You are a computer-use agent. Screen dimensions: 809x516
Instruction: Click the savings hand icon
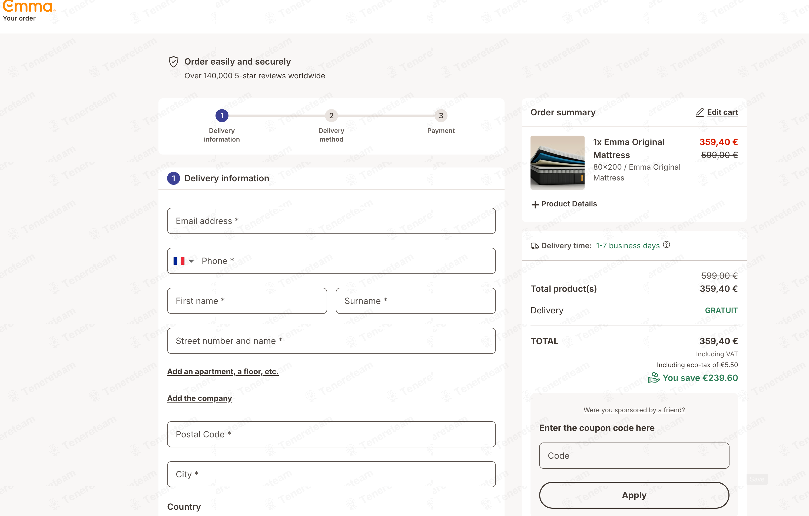(654, 378)
